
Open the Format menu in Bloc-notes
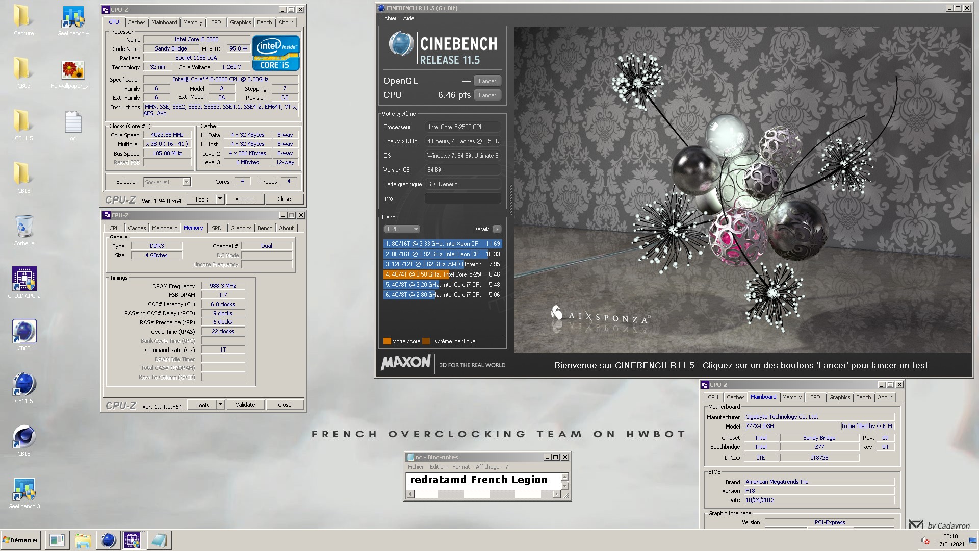[x=460, y=467]
